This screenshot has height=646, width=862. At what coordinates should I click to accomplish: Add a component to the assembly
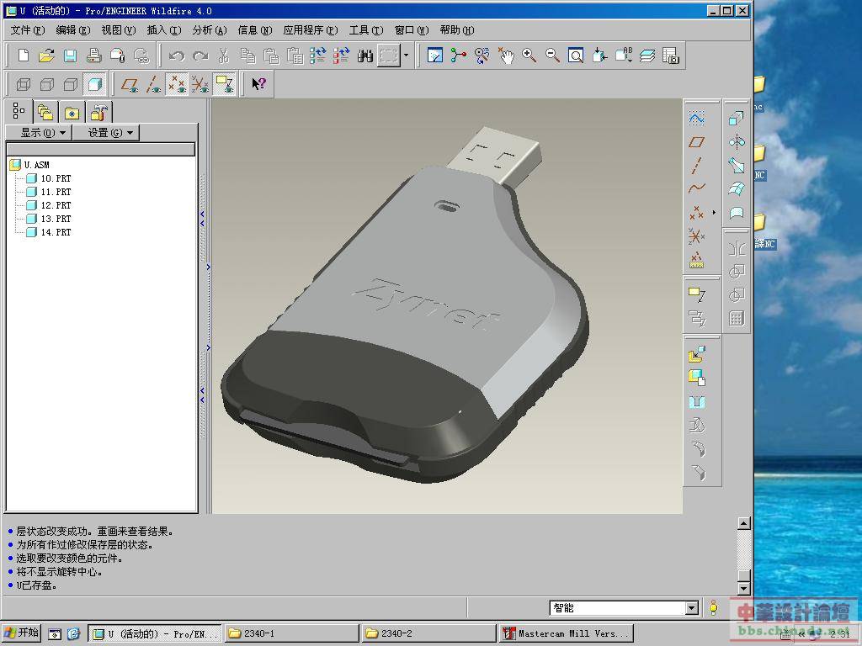tap(696, 354)
